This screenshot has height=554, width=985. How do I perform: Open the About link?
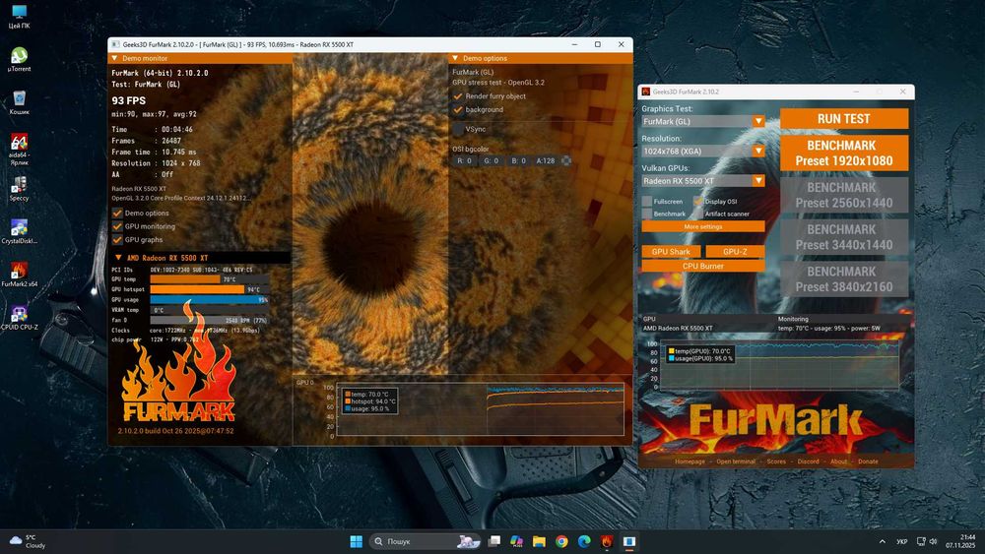tap(838, 462)
